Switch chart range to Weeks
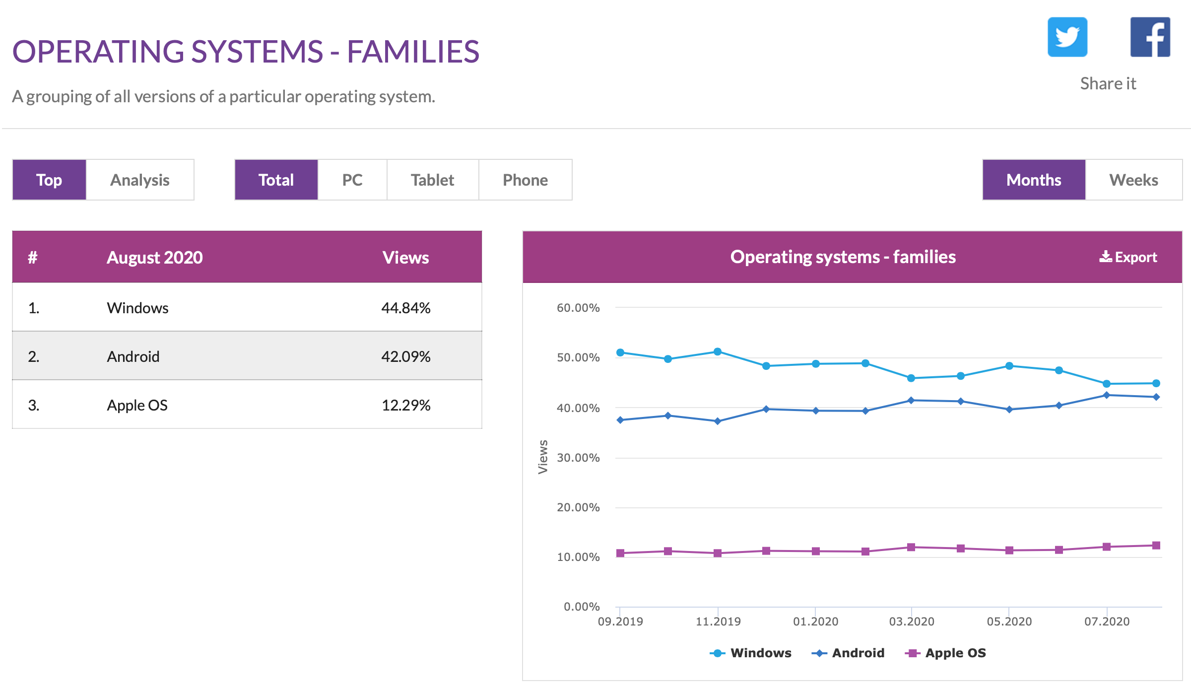The height and width of the screenshot is (692, 1191). point(1133,180)
